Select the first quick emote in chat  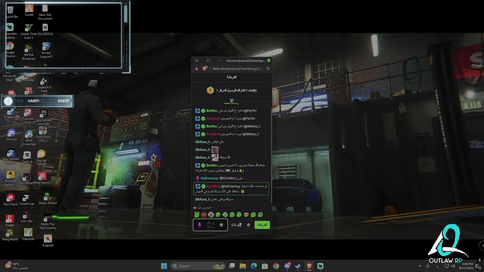pyautogui.click(x=197, y=215)
